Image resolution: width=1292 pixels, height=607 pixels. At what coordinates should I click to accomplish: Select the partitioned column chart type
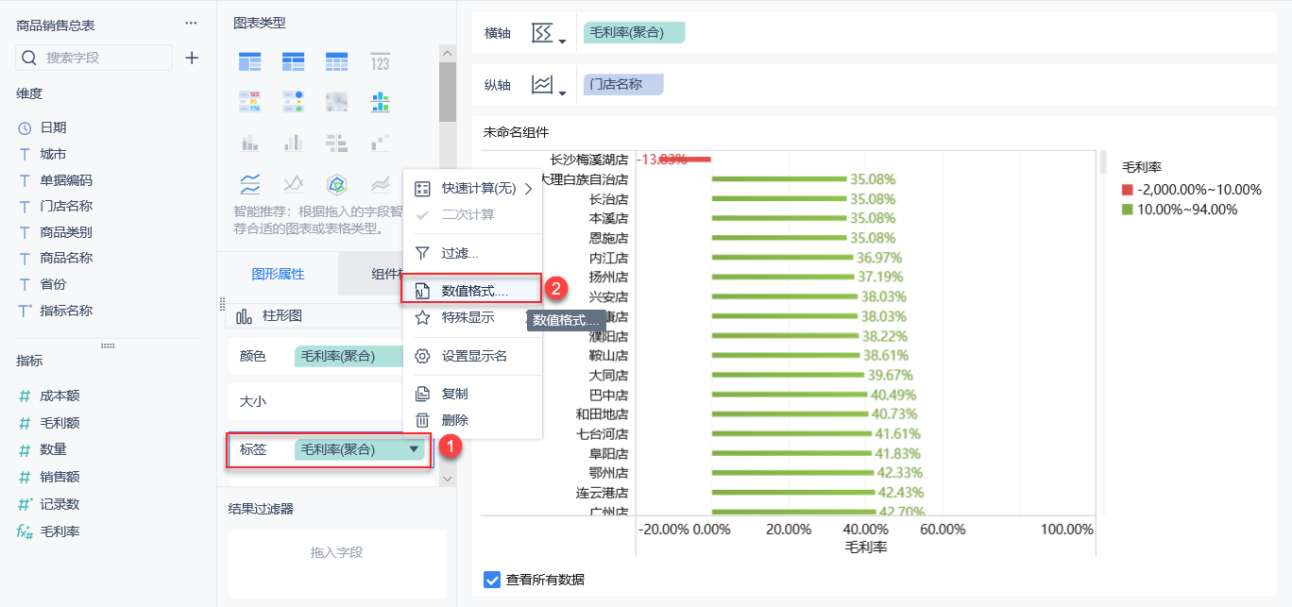tap(250, 143)
